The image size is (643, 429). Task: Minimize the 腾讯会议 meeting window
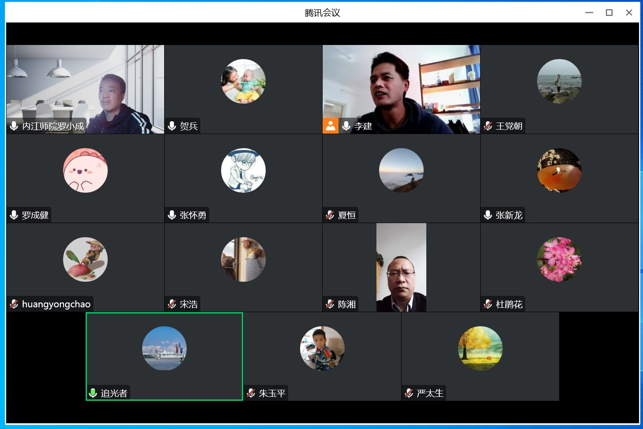[589, 13]
